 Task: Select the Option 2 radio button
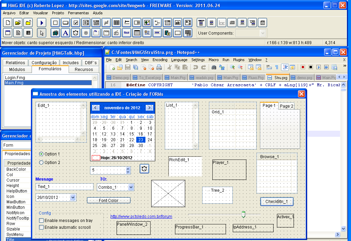coord(41,163)
